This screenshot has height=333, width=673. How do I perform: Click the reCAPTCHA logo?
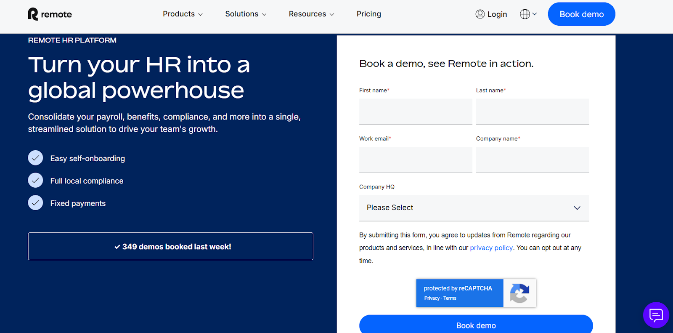519,293
